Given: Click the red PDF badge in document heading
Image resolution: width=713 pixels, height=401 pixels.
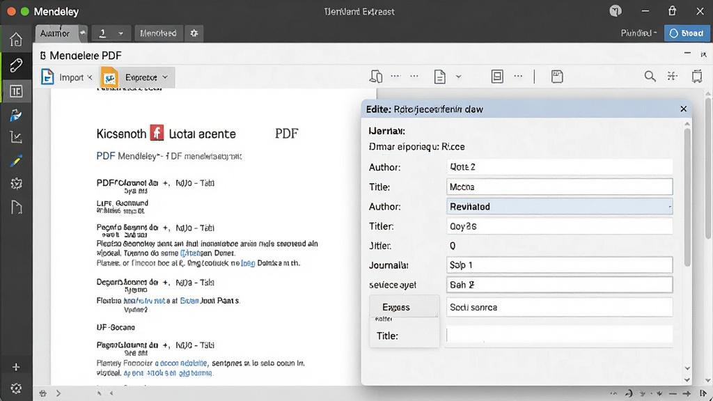Looking at the screenshot, I should coord(157,133).
